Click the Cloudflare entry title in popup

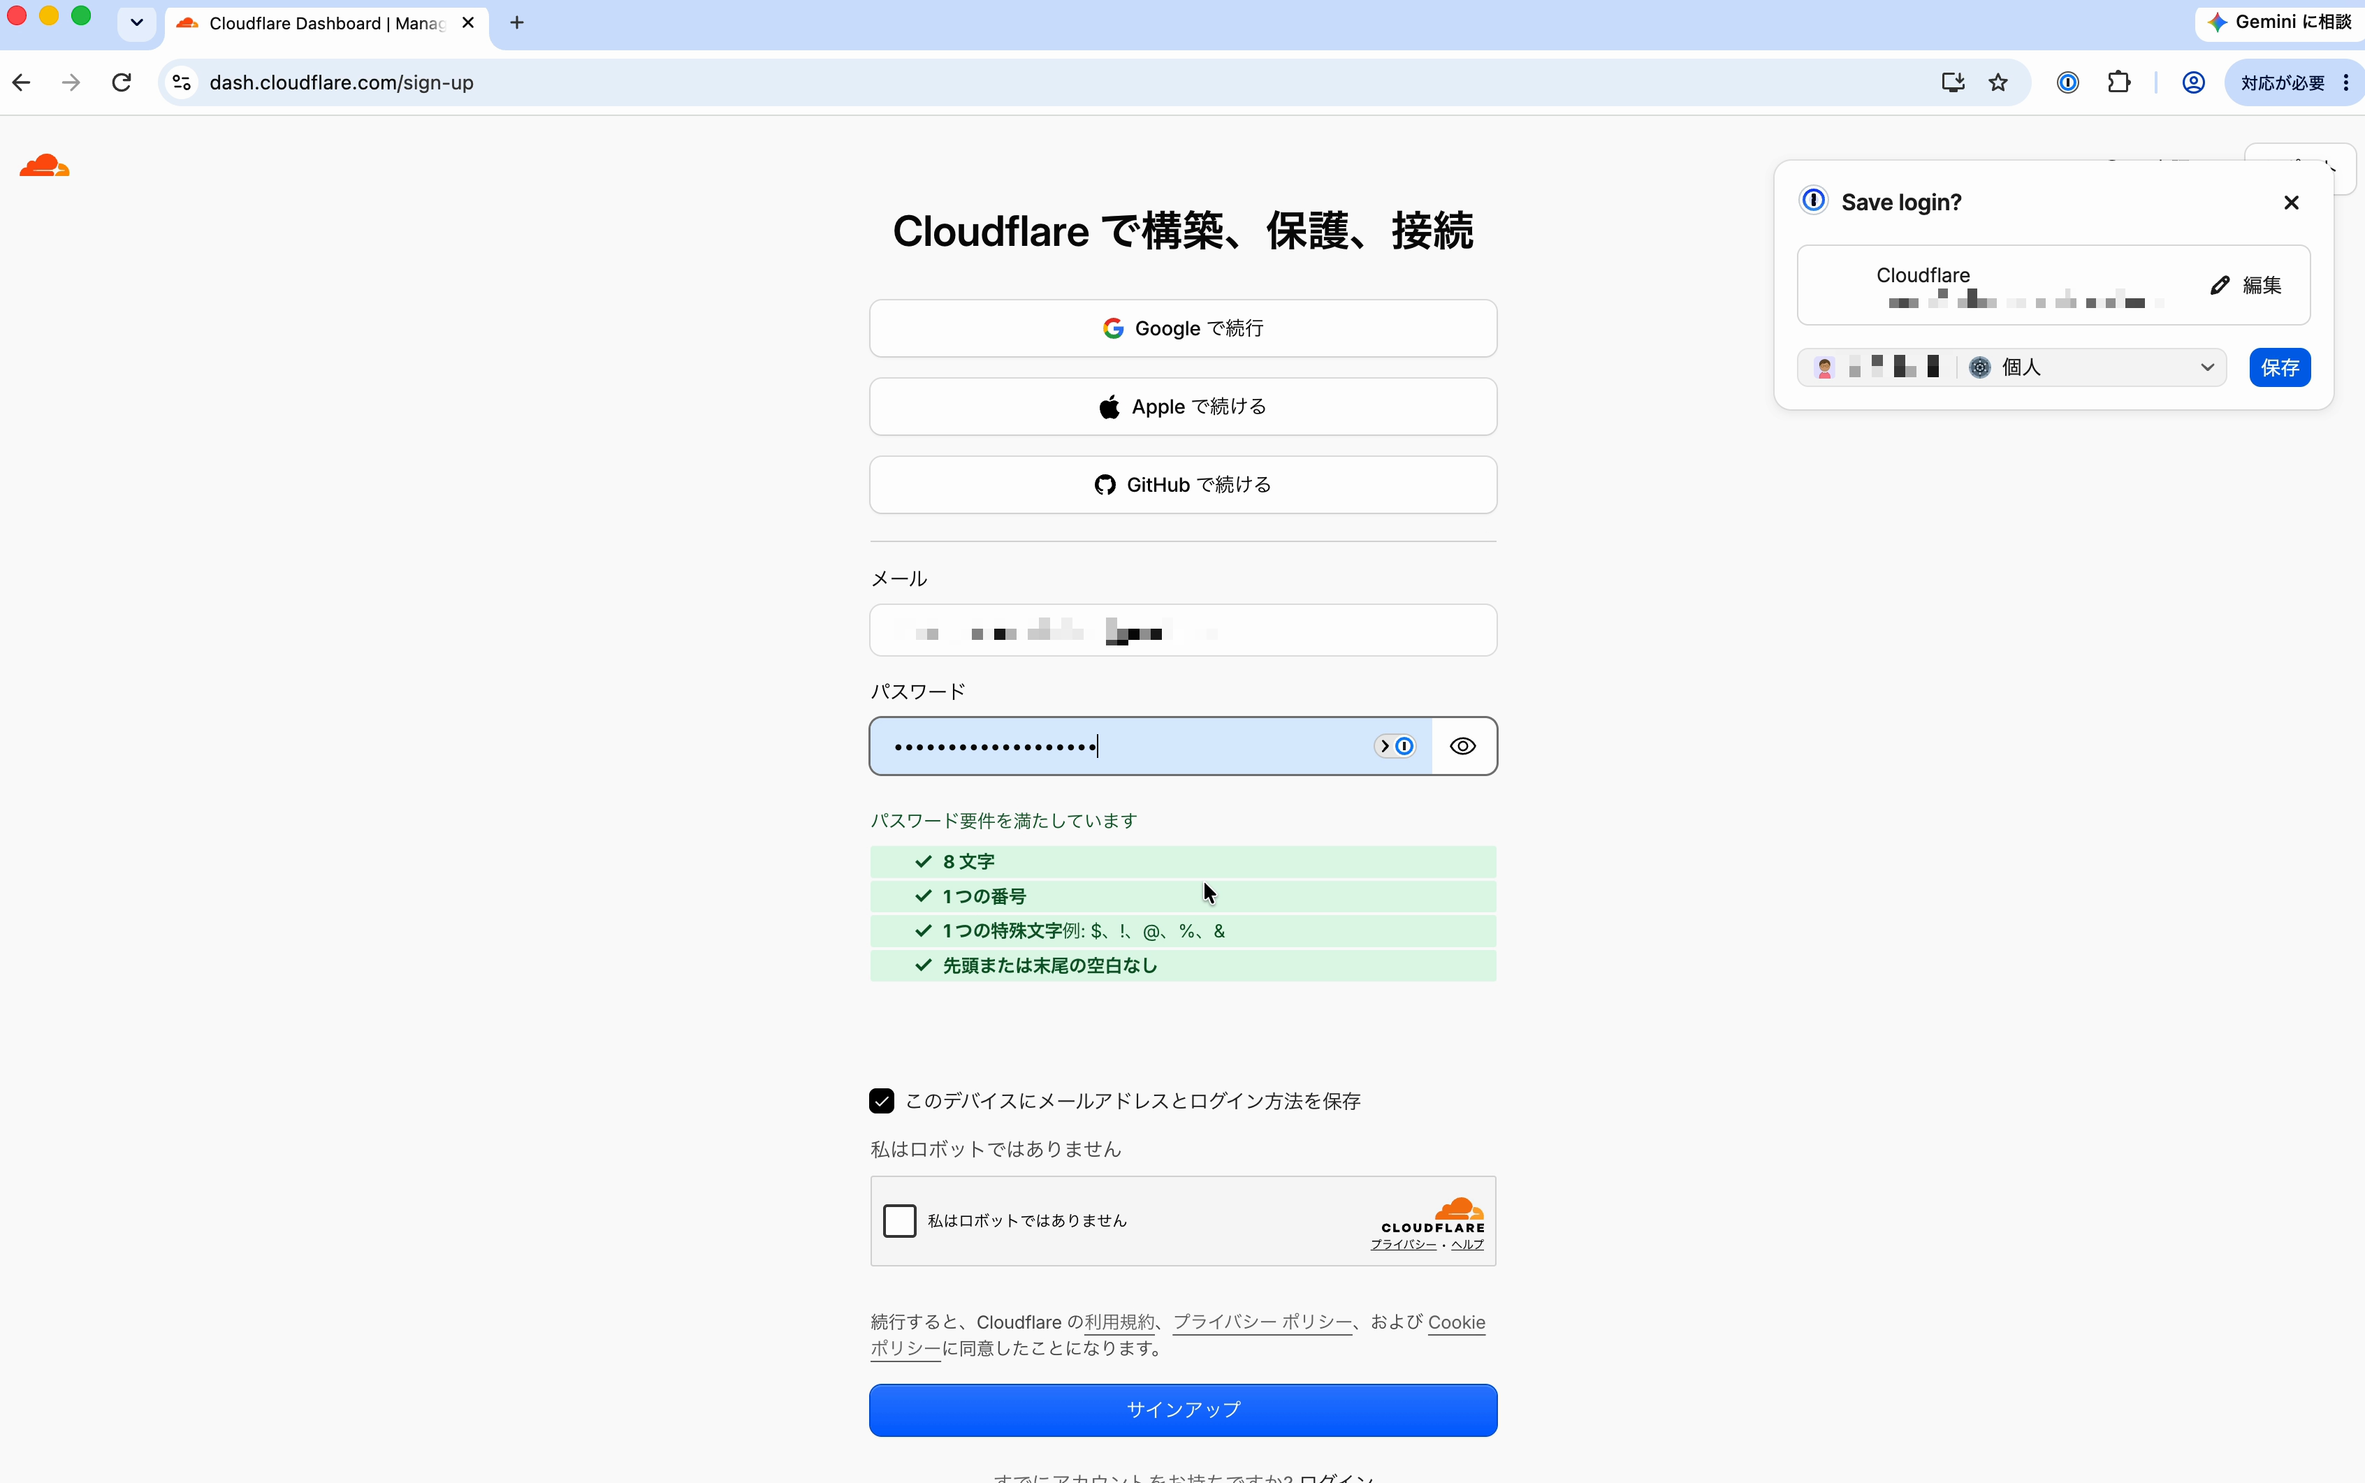tap(1923, 276)
